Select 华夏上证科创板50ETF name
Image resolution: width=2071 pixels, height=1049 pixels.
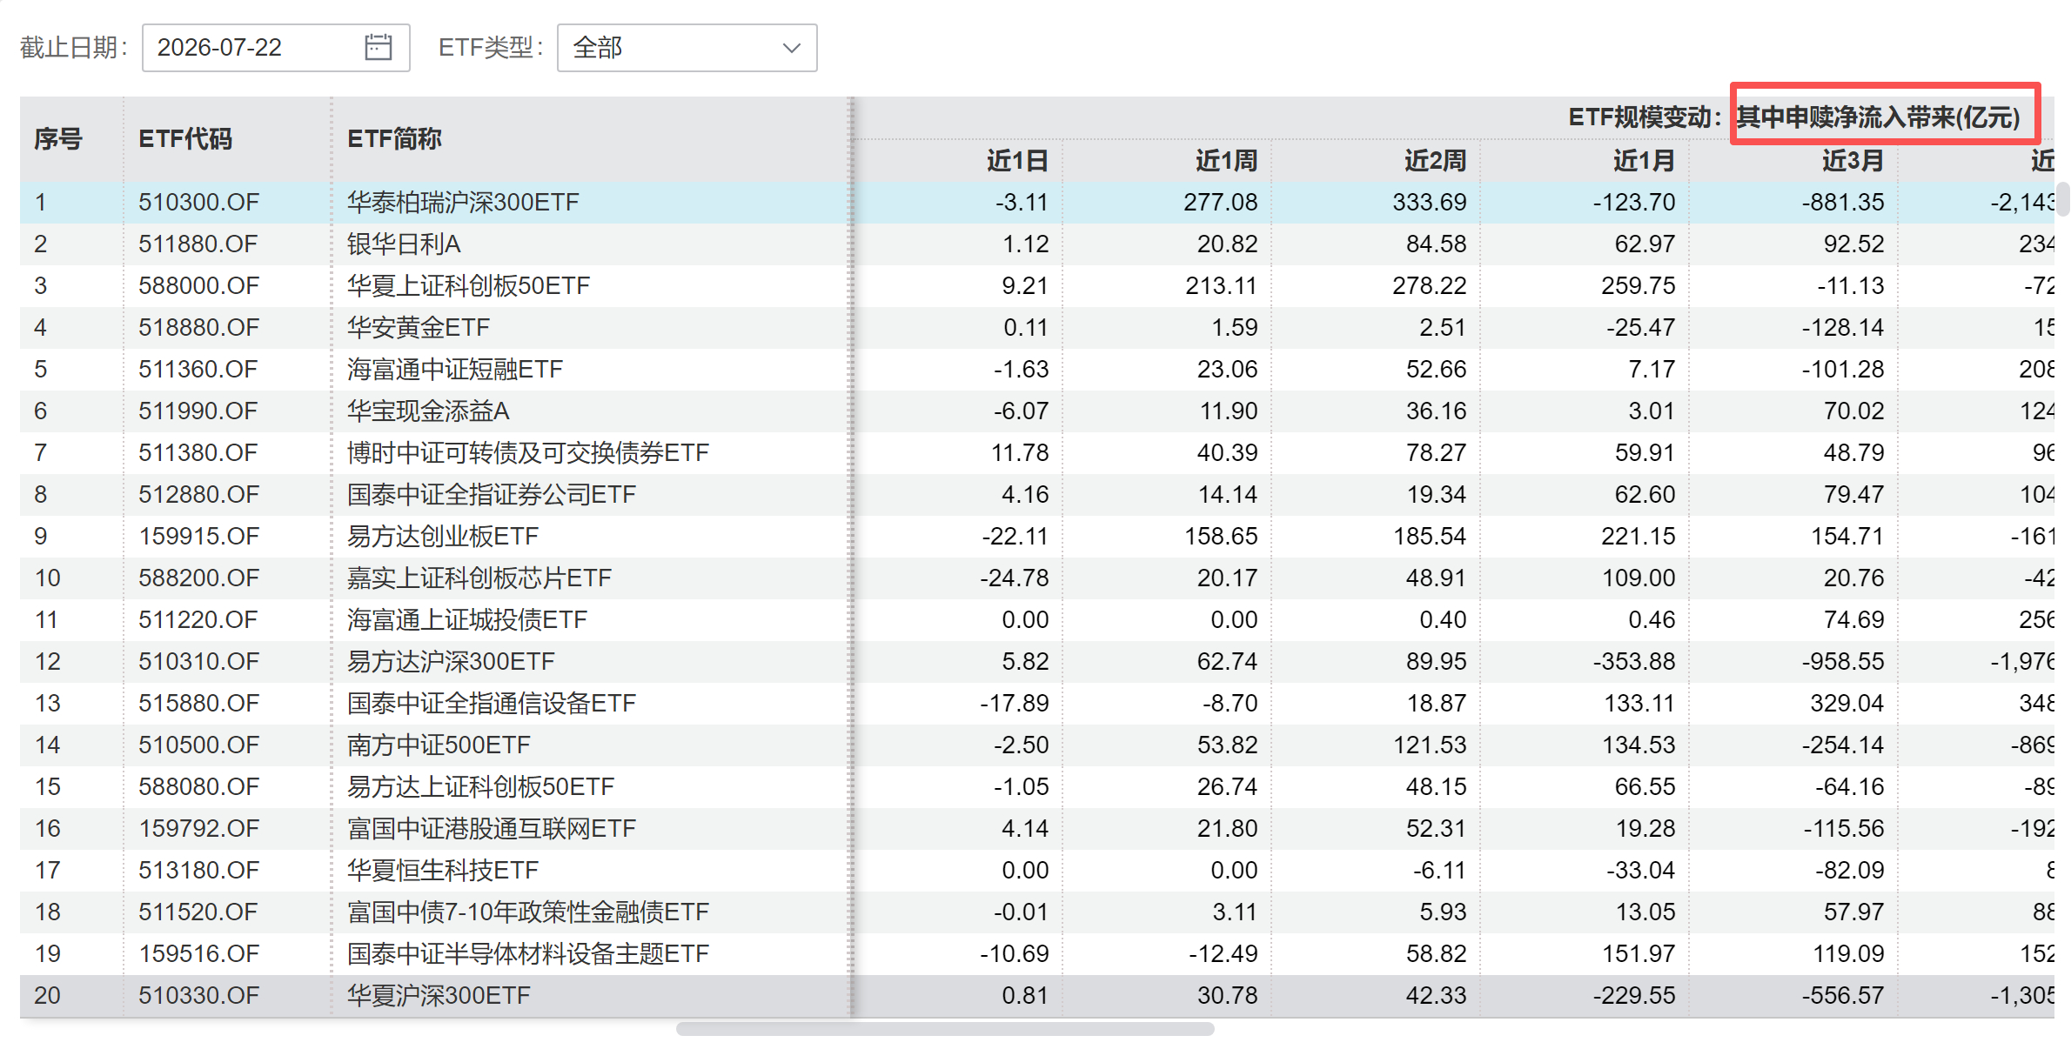tap(468, 286)
